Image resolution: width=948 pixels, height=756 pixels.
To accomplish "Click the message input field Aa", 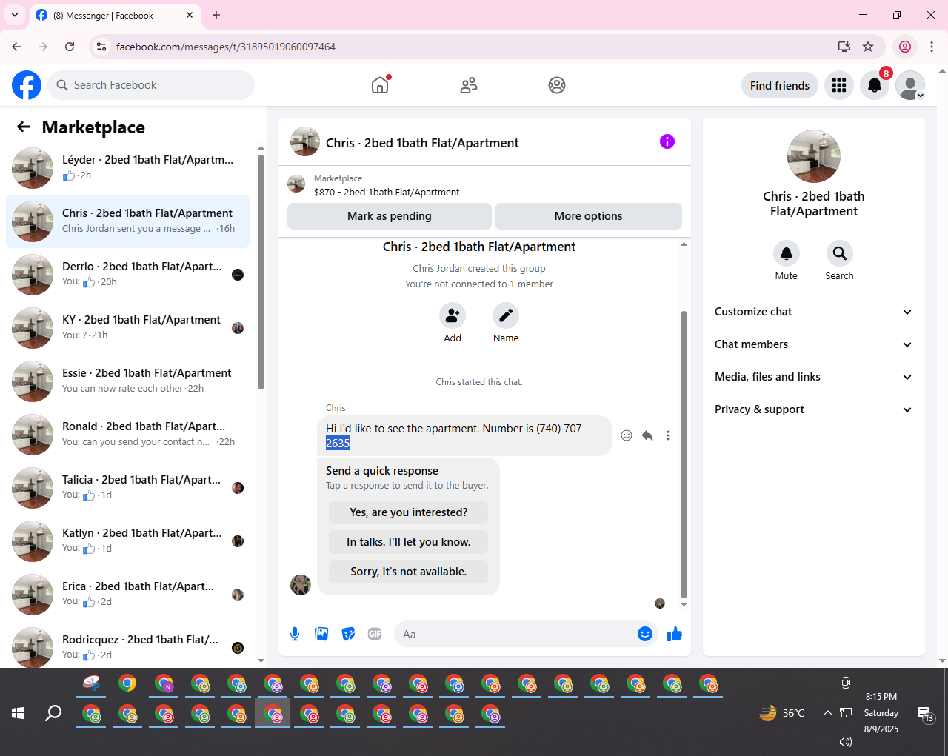I will coord(515,634).
